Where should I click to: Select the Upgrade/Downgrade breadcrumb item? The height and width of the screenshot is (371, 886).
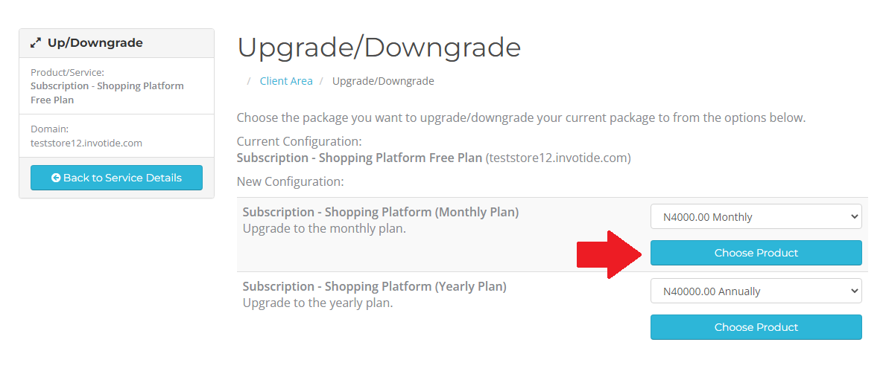(x=383, y=81)
